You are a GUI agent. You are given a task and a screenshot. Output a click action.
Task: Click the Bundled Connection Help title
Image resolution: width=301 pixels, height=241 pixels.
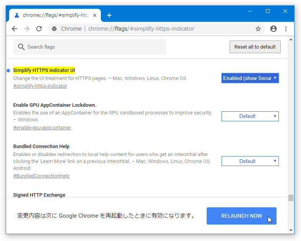pos(41,147)
